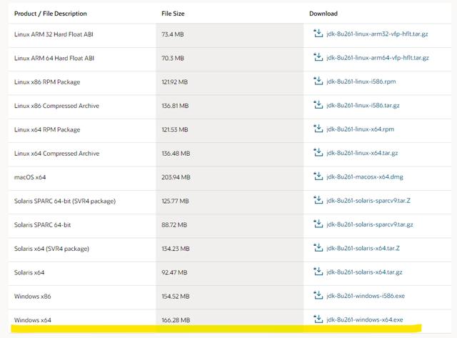Click download icon beside jdk-8u261-solaris-x64.tar.Z
This screenshot has width=457, height=338.
coord(318,247)
